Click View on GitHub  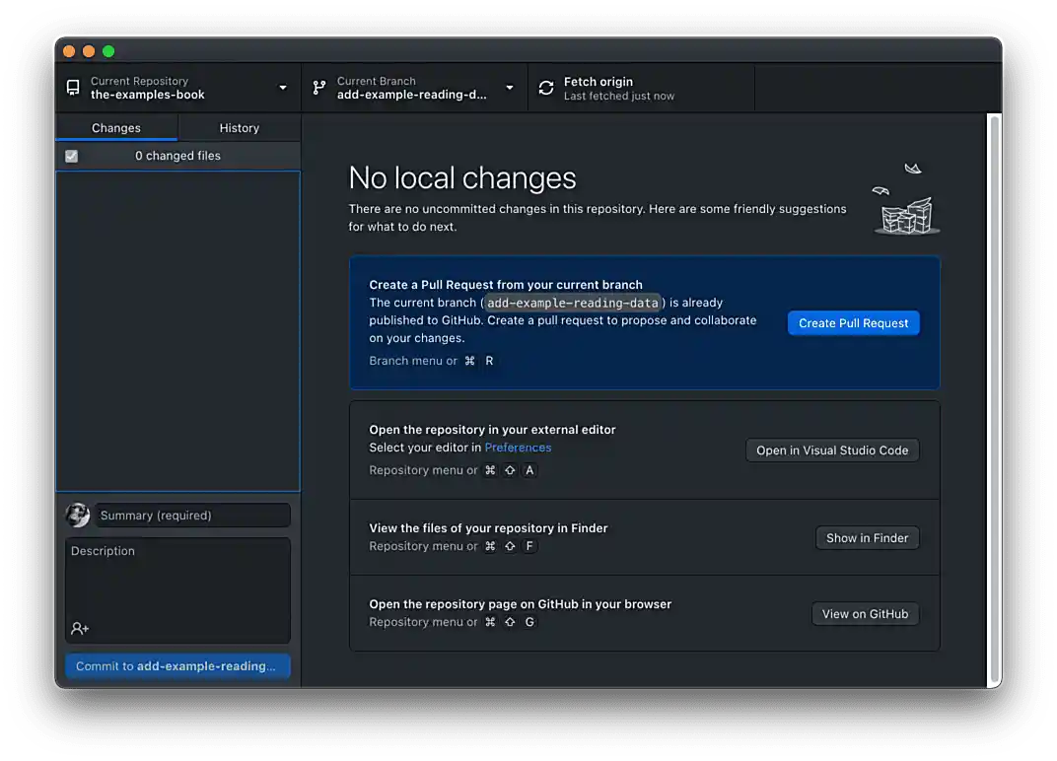tap(865, 613)
